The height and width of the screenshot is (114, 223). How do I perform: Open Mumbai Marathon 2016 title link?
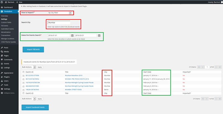tap(74, 76)
